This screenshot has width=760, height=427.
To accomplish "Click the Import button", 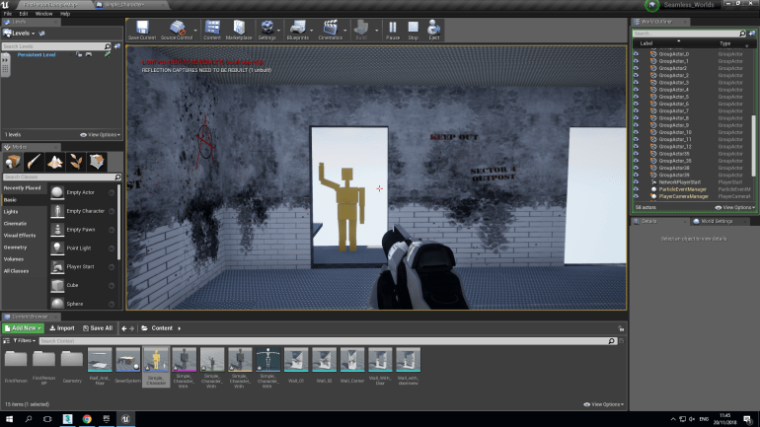I will tap(62, 328).
